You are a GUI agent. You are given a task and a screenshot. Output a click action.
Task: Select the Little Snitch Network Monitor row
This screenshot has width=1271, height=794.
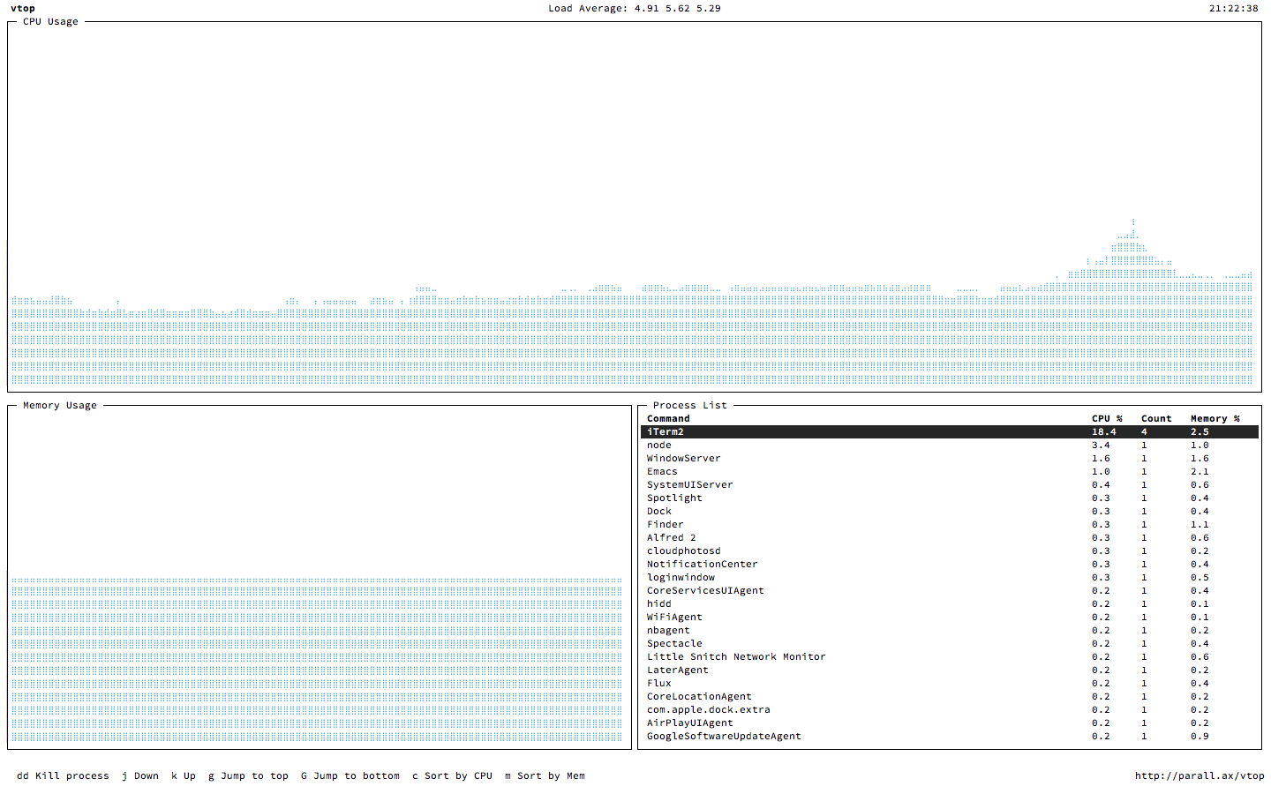(x=950, y=657)
